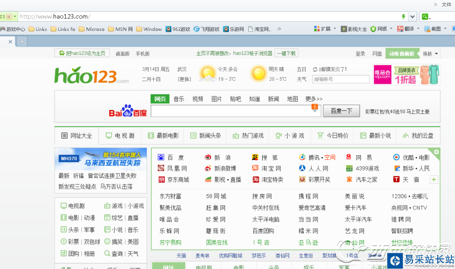Click the 汽车之家 site icon

tap(349, 180)
